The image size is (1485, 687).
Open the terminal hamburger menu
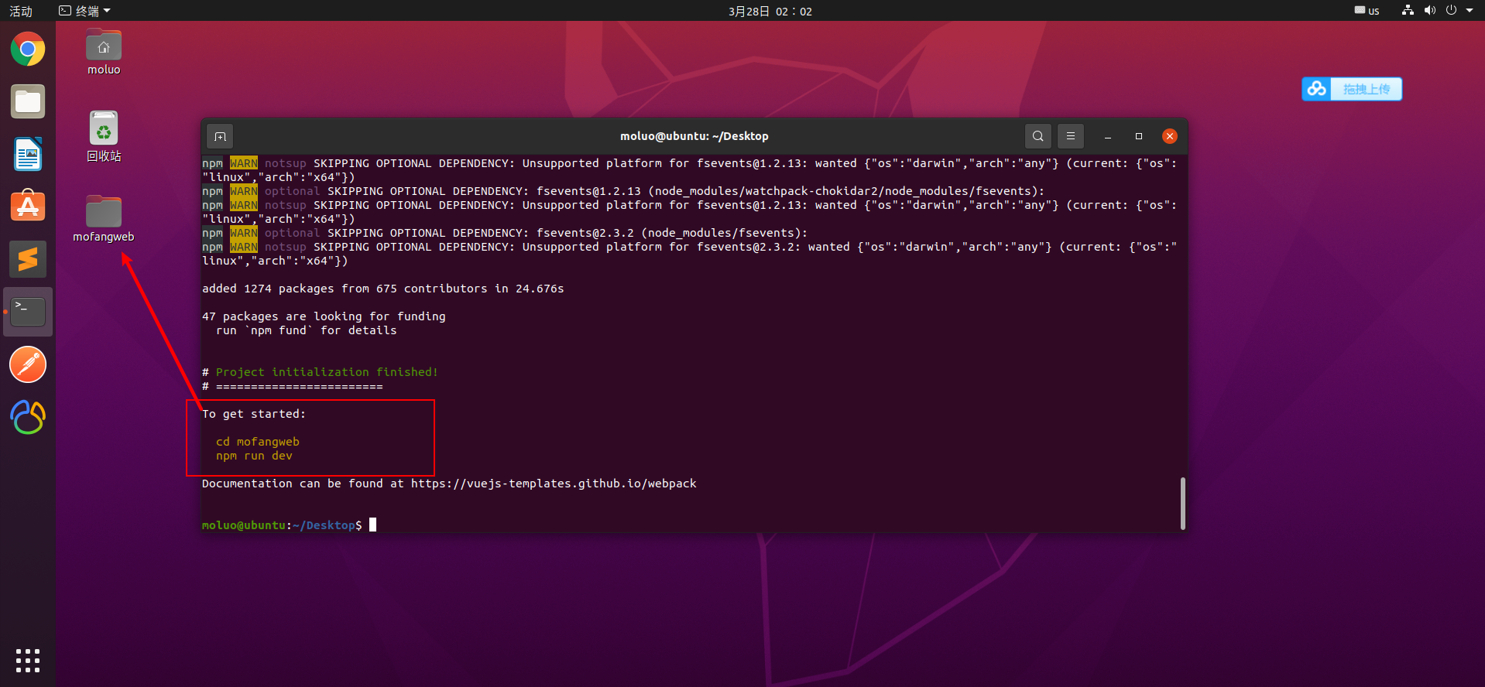[x=1071, y=136]
